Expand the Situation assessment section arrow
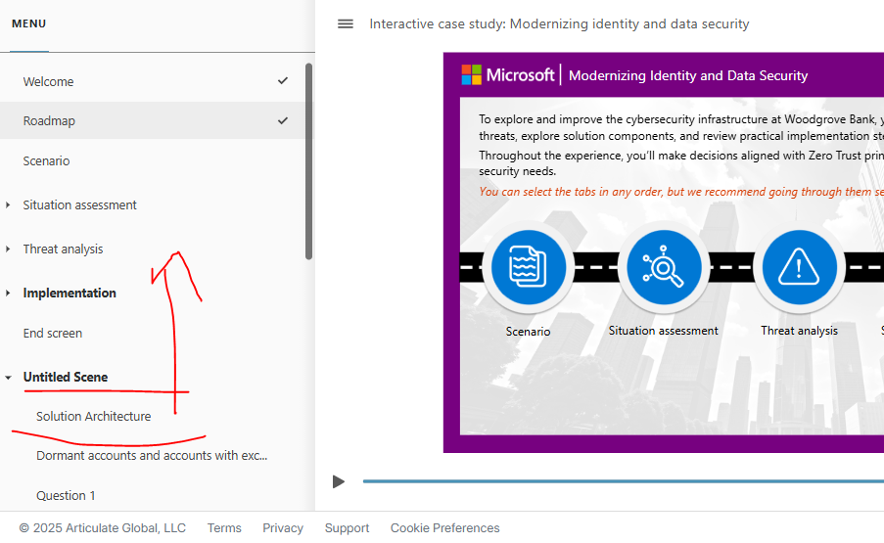Viewport: 884px width, 543px height. pos(8,205)
